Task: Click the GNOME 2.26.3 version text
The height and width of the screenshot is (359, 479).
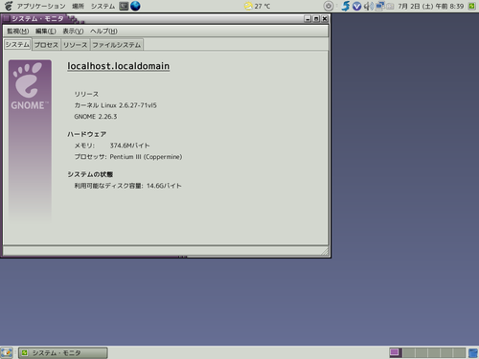Action: click(96, 117)
